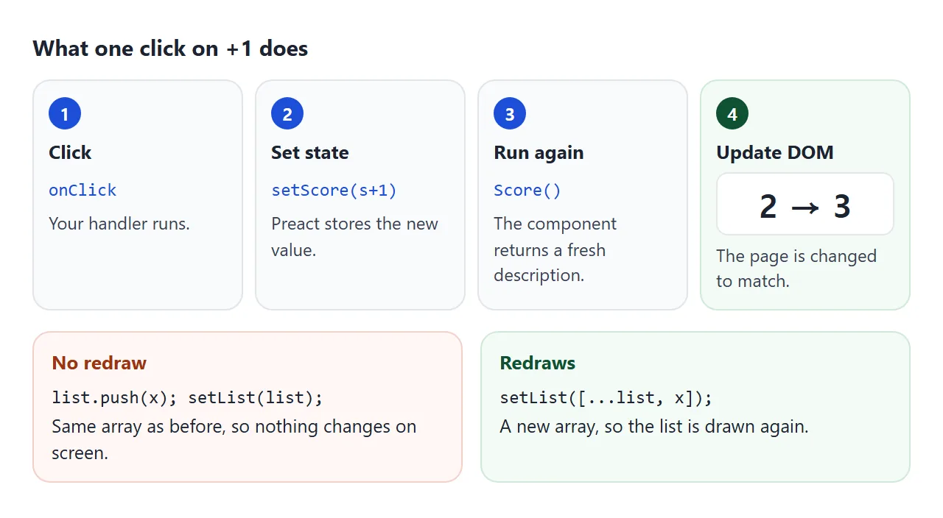The image size is (943, 518).
Task: Select the Score() code text
Action: pyautogui.click(x=527, y=190)
